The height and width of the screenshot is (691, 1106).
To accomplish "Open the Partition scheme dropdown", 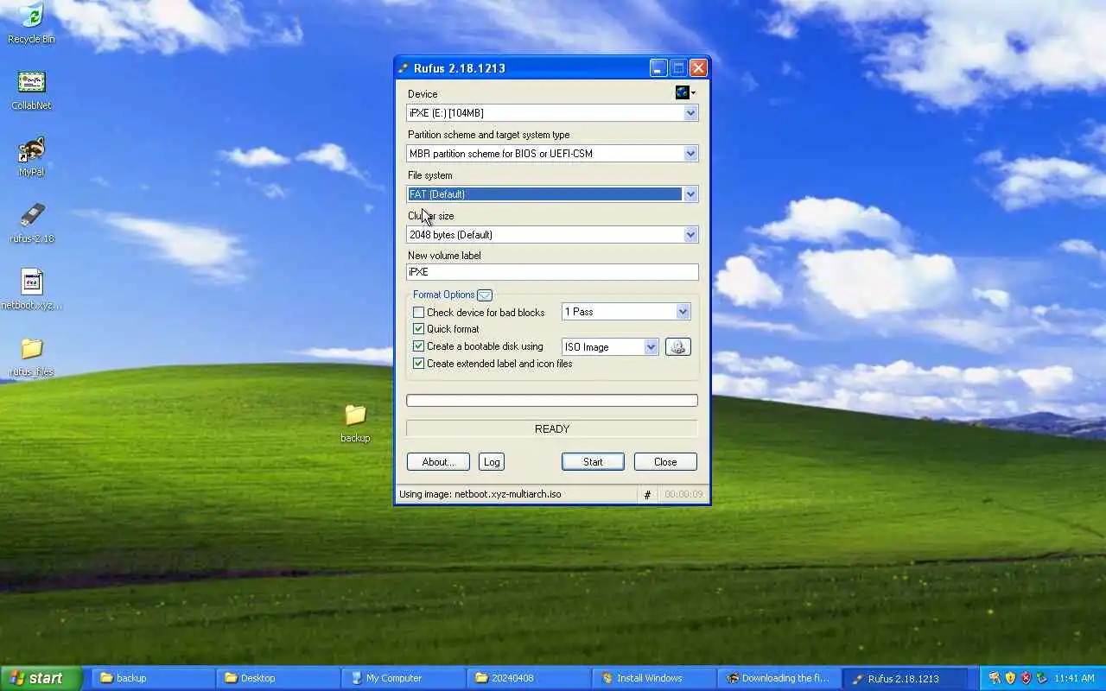I will (690, 154).
